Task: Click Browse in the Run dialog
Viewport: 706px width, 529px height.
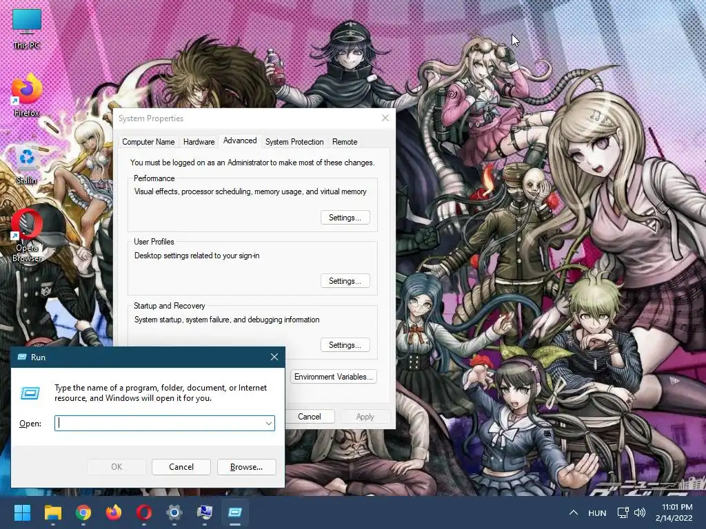Action: [x=246, y=467]
